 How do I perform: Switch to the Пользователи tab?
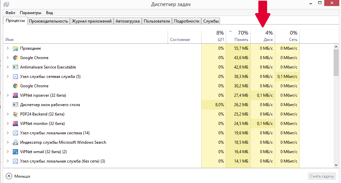157,21
